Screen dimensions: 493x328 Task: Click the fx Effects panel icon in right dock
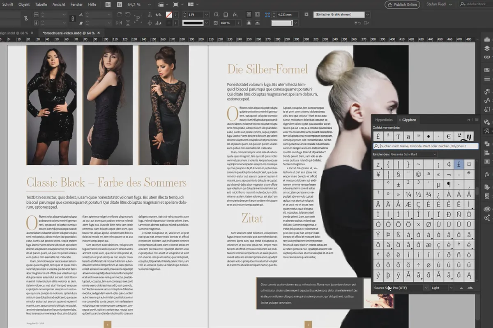[x=487, y=175]
